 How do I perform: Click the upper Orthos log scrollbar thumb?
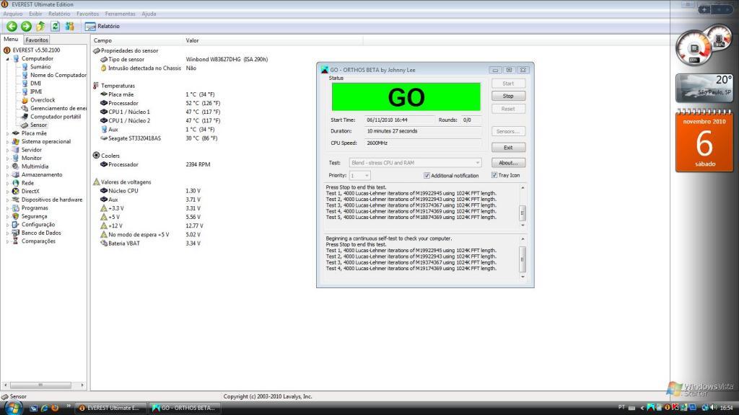pyautogui.click(x=522, y=213)
